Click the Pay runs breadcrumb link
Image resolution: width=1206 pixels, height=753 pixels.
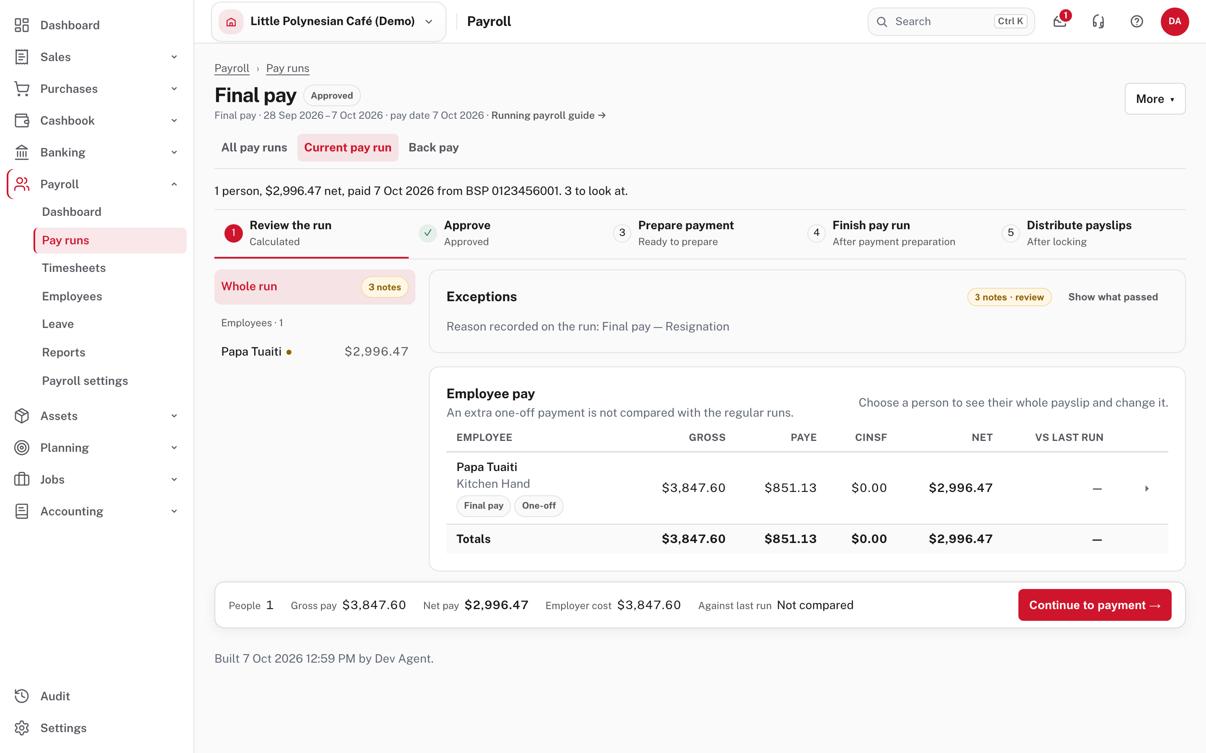point(288,68)
